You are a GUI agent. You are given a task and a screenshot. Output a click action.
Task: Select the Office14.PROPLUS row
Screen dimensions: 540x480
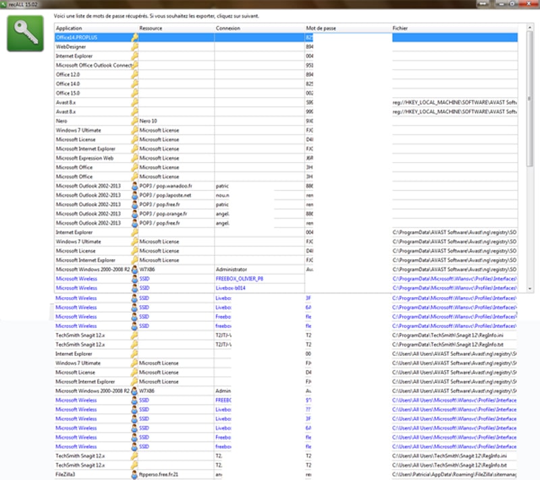(286, 37)
